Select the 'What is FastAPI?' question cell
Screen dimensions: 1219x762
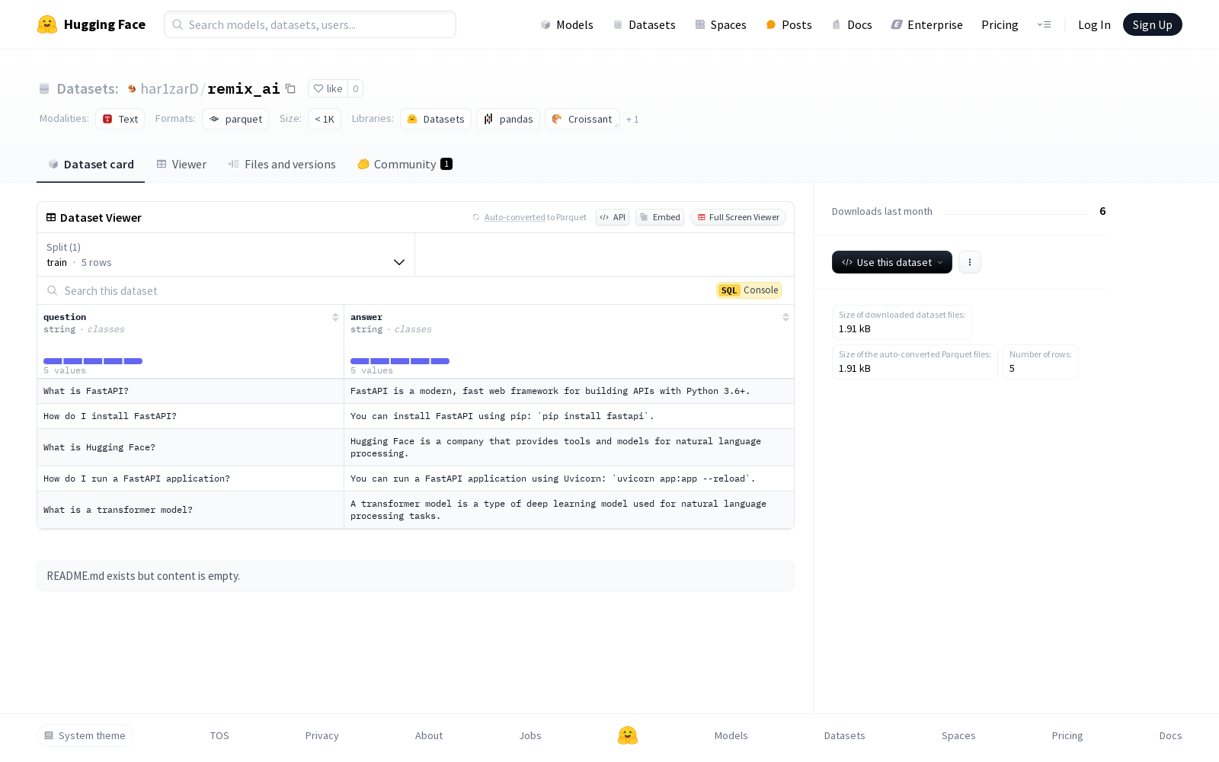[x=190, y=391]
